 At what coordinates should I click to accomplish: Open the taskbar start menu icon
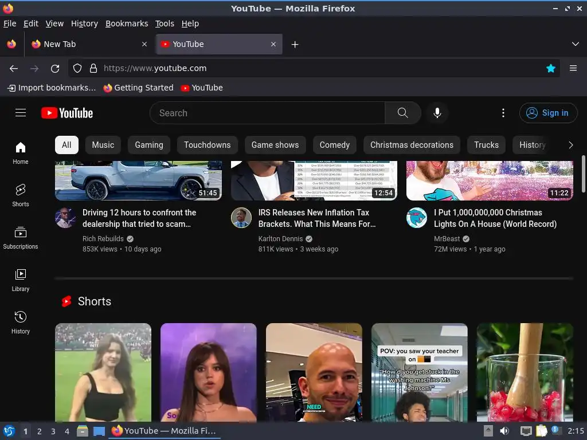click(x=9, y=431)
